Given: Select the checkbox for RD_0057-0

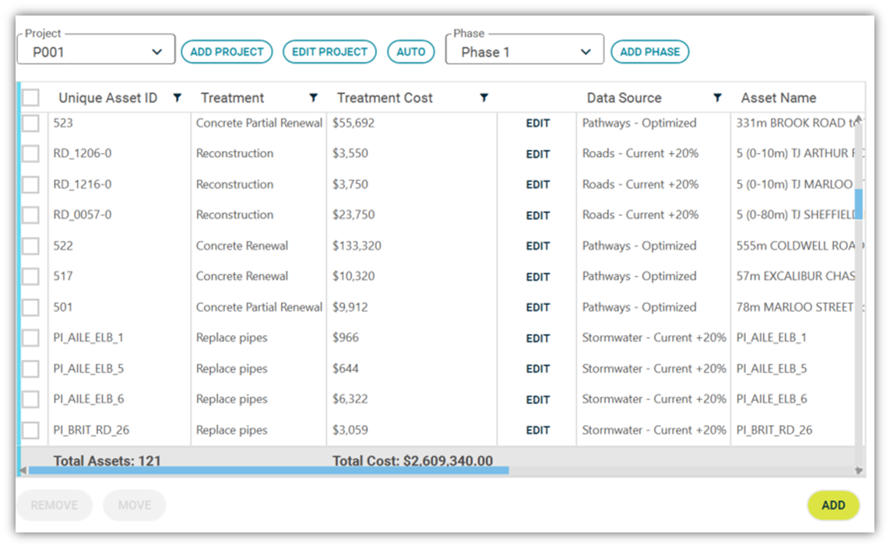Looking at the screenshot, I should (x=30, y=215).
